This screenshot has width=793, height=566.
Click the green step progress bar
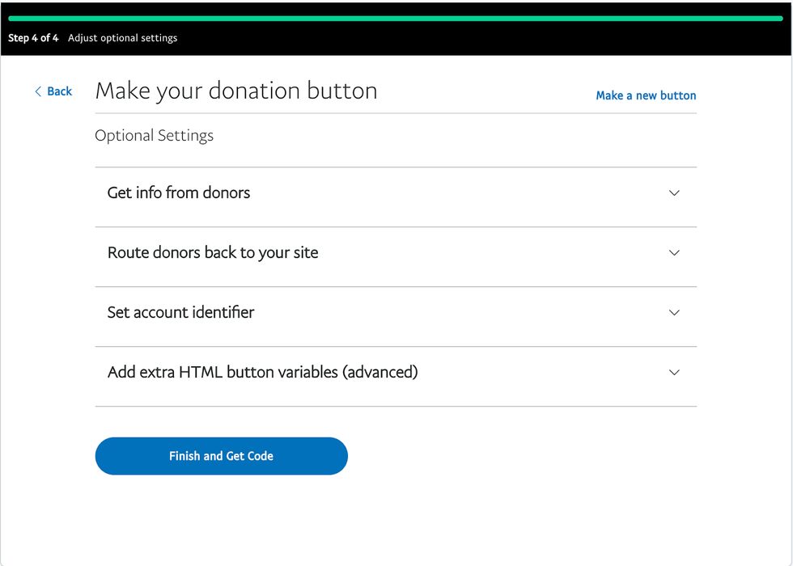pos(396,18)
